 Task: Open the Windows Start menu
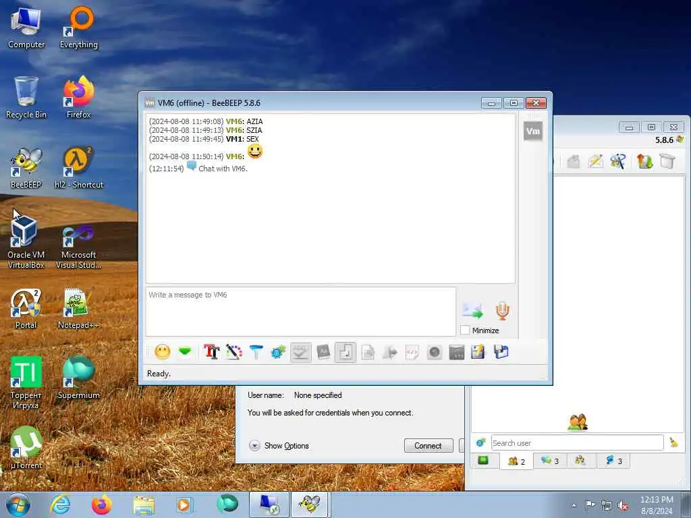click(18, 505)
